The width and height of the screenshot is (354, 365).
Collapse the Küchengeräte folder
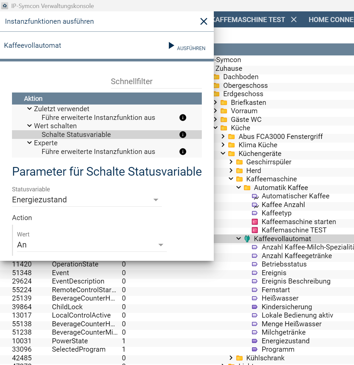[x=223, y=153]
